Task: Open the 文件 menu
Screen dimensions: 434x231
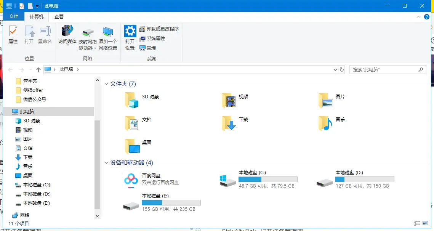Action: pyautogui.click(x=14, y=16)
